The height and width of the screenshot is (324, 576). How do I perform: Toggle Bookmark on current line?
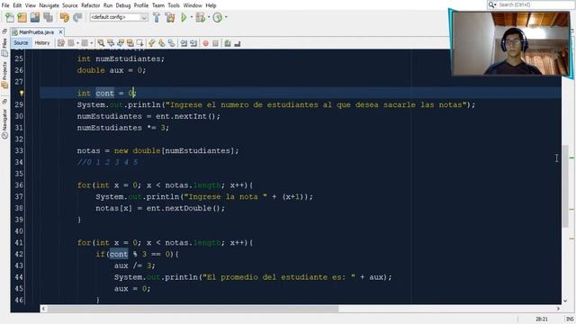point(172,43)
